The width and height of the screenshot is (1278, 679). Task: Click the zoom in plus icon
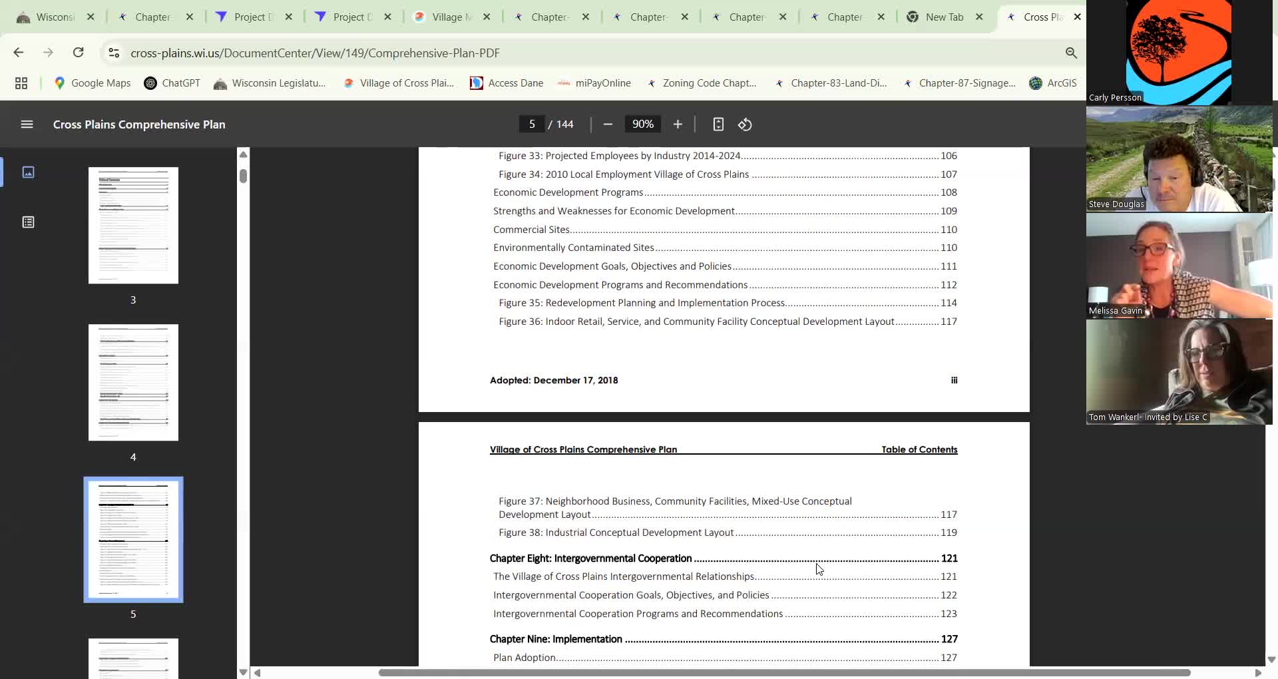[678, 124]
